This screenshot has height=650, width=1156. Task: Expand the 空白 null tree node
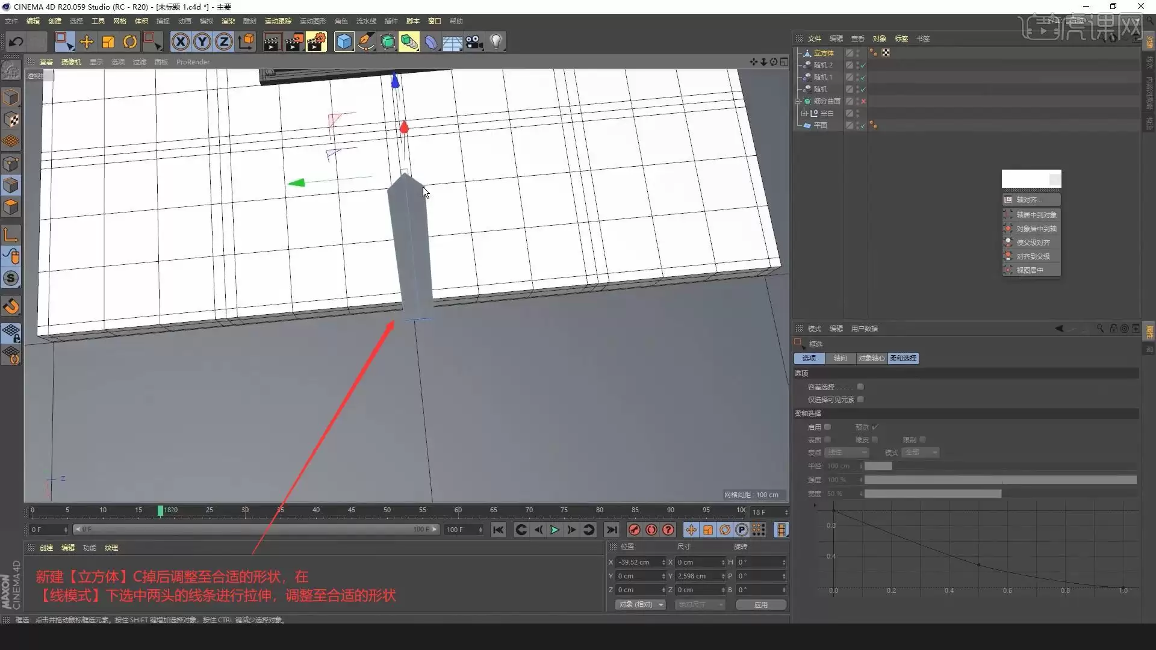[803, 113]
